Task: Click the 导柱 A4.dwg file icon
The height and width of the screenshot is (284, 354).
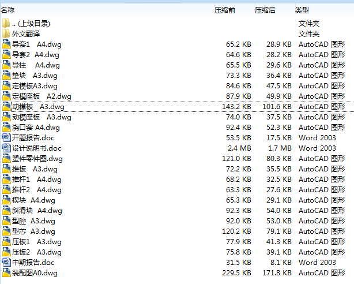Action: [6, 65]
